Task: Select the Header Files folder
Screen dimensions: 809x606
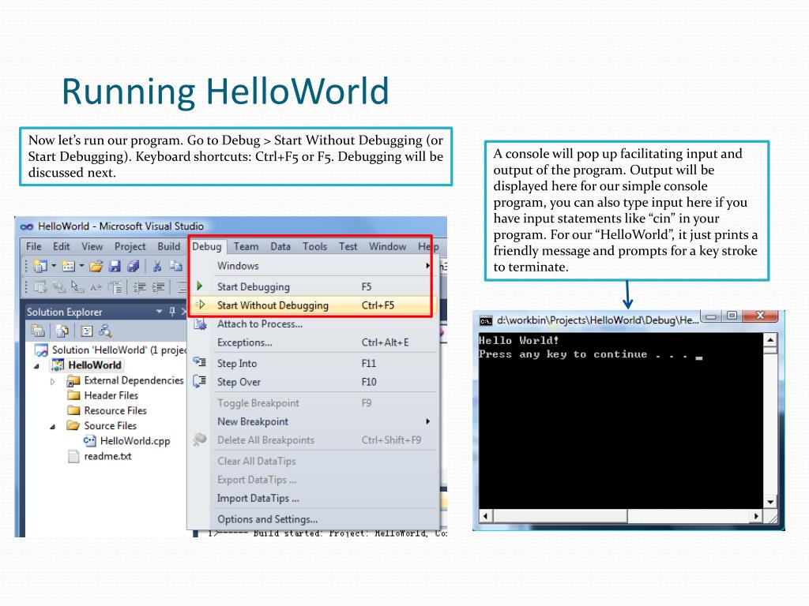Action: (103, 395)
